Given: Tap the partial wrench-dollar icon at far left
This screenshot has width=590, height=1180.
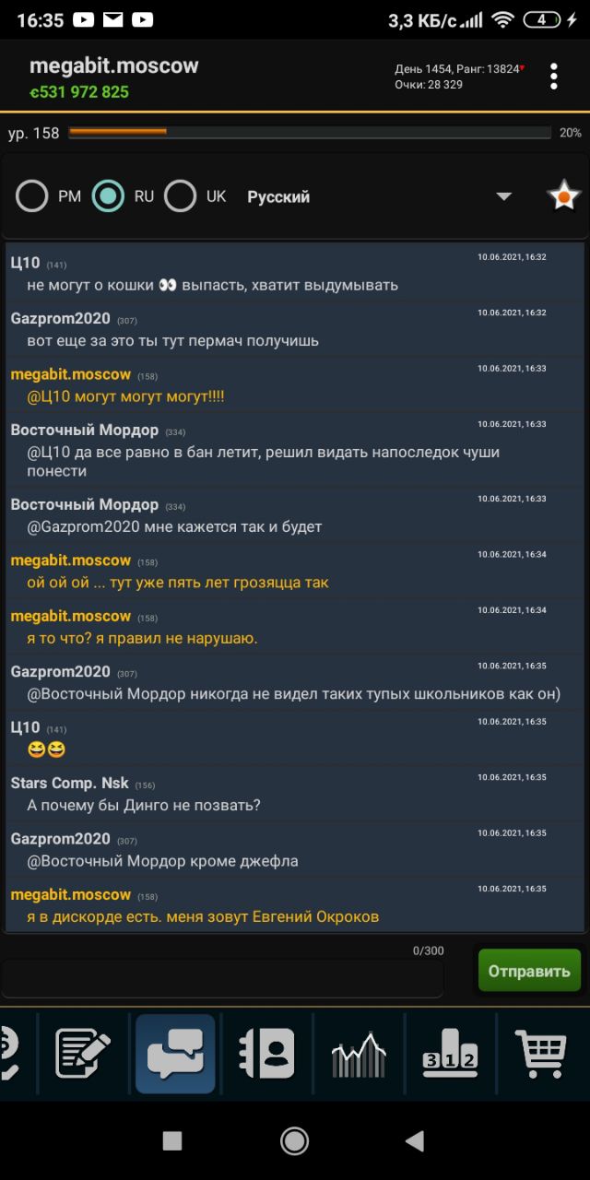Looking at the screenshot, I should coord(9,1055).
